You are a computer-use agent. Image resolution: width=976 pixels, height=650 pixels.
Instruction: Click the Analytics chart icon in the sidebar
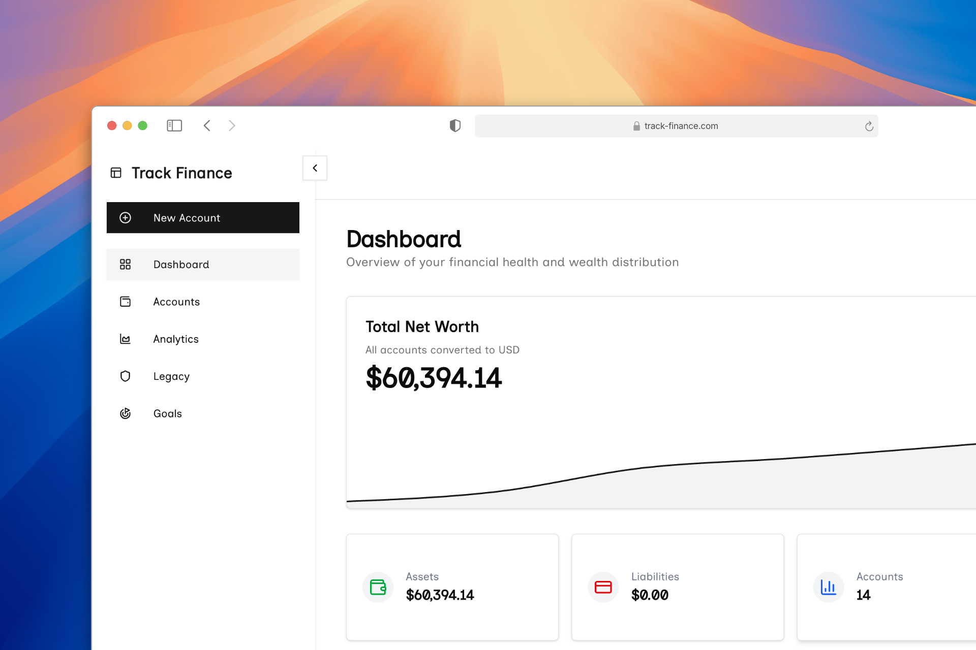[x=125, y=339]
